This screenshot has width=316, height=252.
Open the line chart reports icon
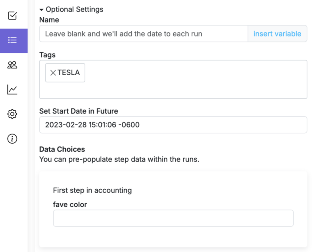tap(12, 90)
